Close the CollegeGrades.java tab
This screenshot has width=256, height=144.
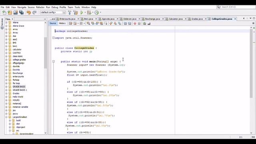coord(235,19)
